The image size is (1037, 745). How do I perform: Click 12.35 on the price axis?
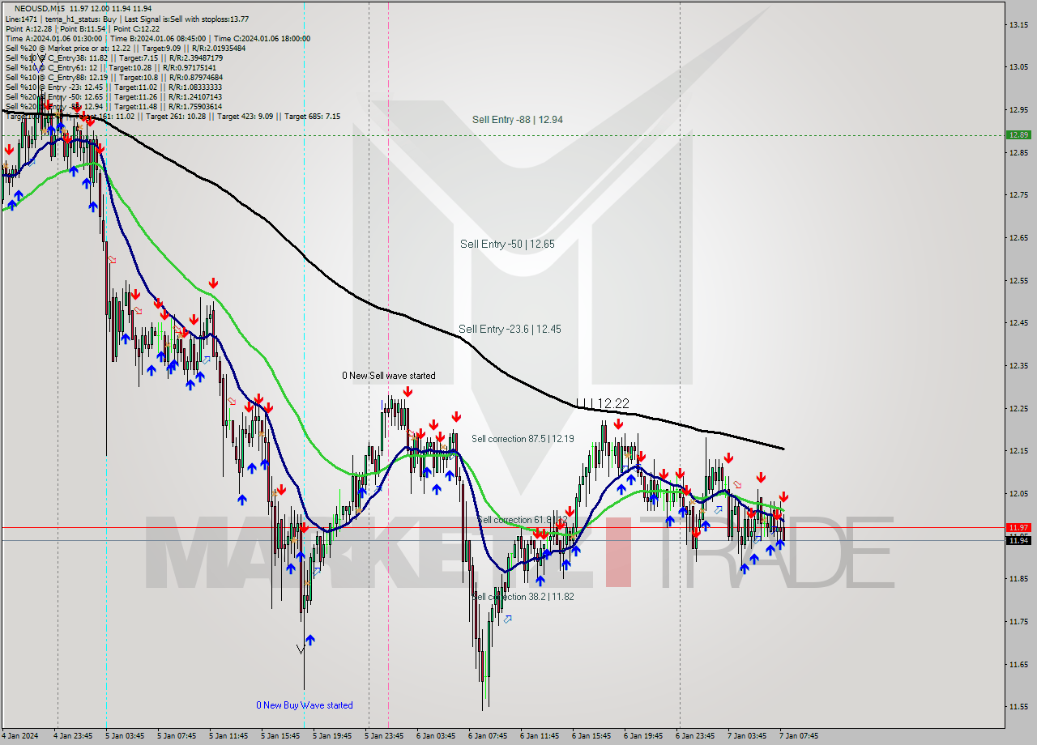pos(1018,365)
